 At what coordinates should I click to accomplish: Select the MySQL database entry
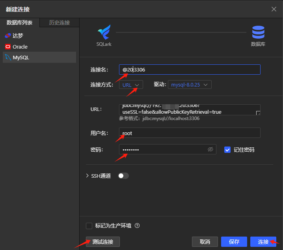39,57
